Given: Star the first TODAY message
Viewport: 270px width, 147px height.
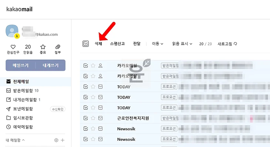Looking at the screenshot, I should coord(93,86).
